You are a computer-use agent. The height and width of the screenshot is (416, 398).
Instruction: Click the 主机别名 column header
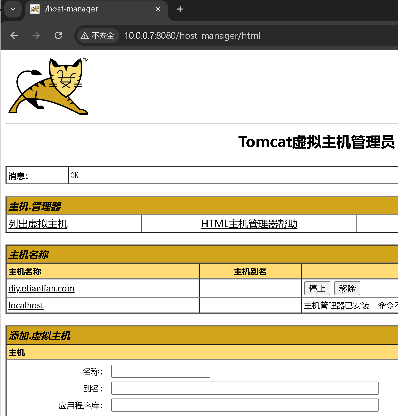[x=250, y=272]
